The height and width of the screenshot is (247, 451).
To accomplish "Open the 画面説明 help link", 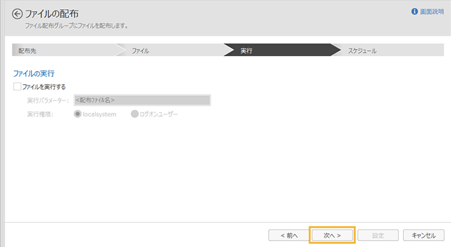I will tap(431, 12).
